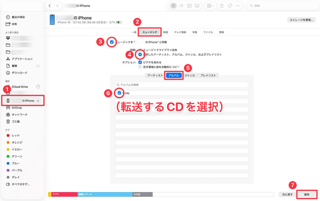320x201 pixels.
Task: Open iCloud Drive in sidebar
Action: 19,87
